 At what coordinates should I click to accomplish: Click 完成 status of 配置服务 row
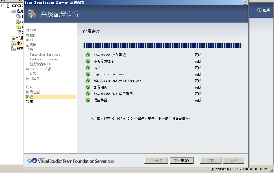click(198, 87)
